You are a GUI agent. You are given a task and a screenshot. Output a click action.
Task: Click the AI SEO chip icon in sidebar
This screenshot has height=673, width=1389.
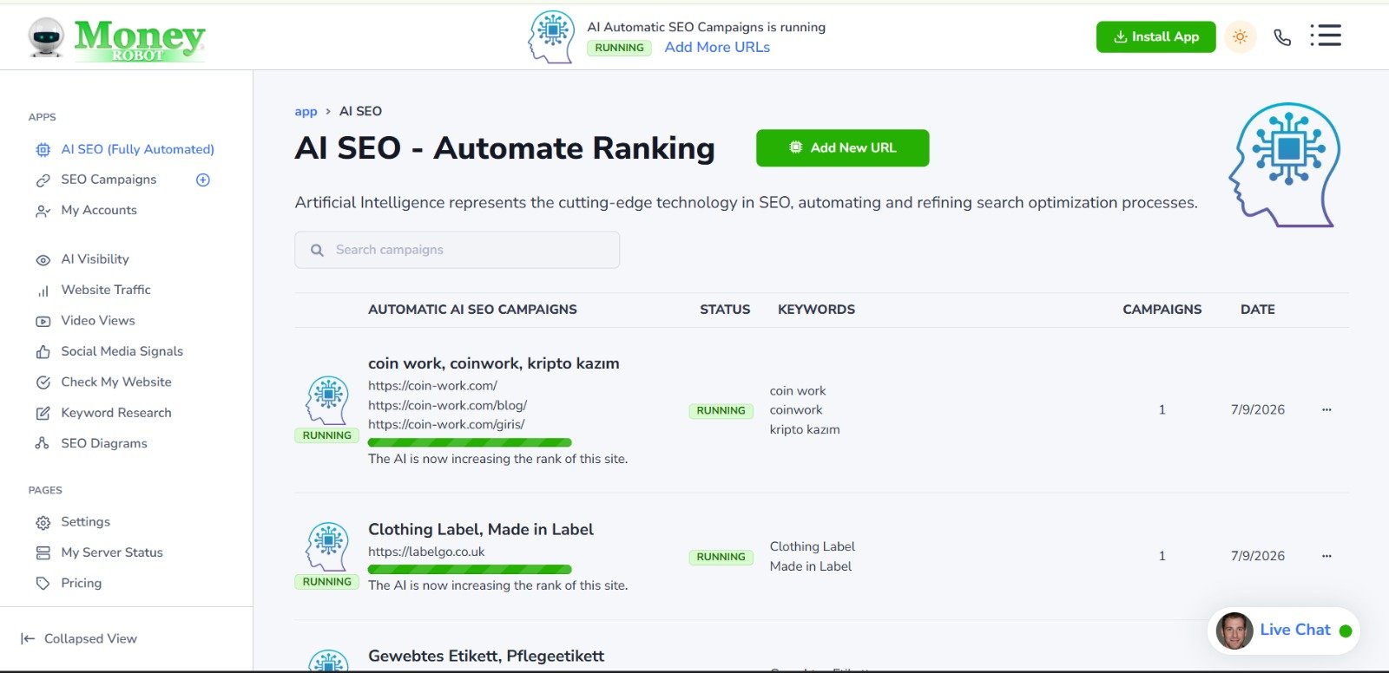coord(43,150)
